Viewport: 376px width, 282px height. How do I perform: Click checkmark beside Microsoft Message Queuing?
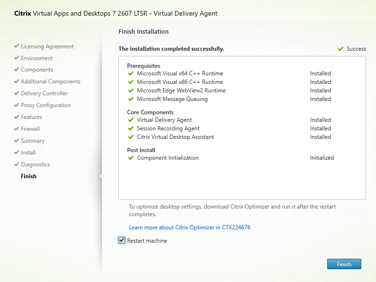coord(131,99)
